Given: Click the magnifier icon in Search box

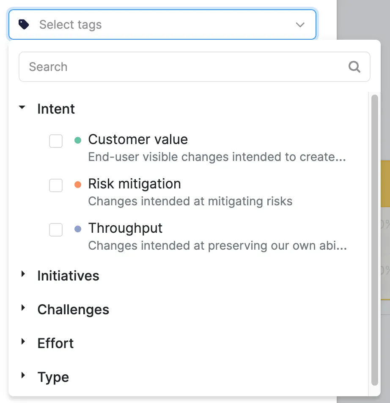Looking at the screenshot, I should coord(354,67).
